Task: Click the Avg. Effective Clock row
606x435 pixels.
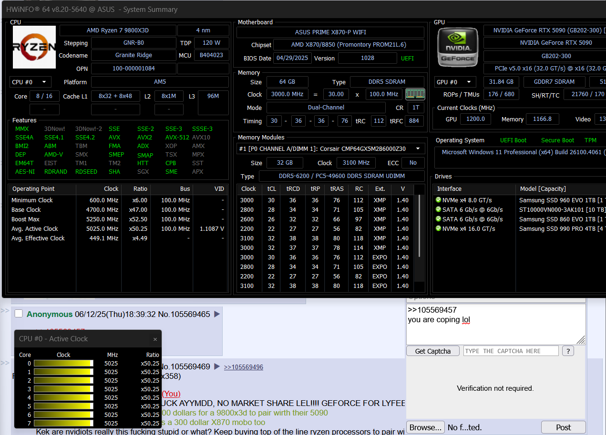Action: click(x=118, y=238)
